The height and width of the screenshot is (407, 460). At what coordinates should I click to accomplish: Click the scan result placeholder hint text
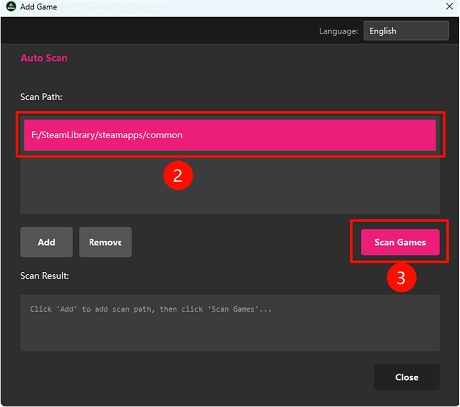coord(150,309)
